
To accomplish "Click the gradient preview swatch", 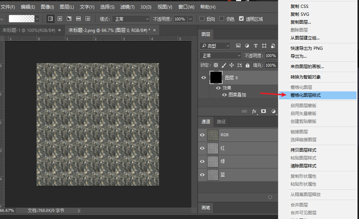I will [21, 19].
